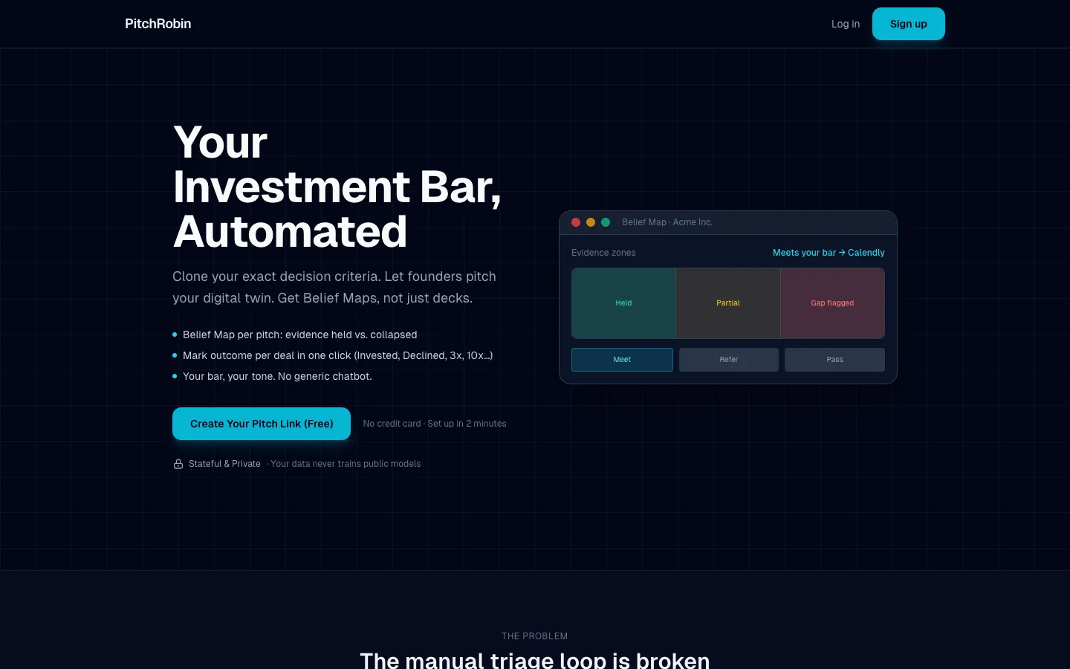Click Meets your bar → Calendly link

pyautogui.click(x=829, y=253)
